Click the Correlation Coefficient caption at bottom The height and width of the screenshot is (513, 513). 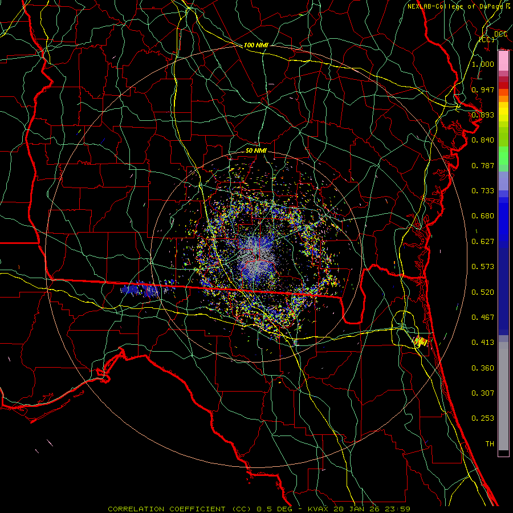click(x=259, y=509)
